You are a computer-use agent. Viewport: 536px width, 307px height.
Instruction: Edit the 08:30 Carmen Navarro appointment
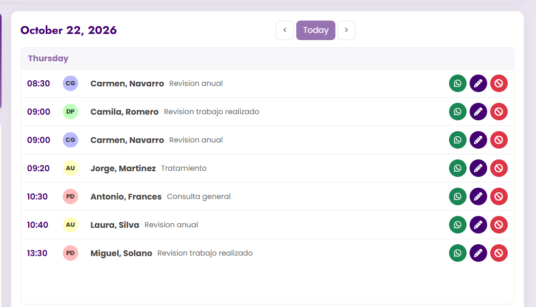pos(478,83)
